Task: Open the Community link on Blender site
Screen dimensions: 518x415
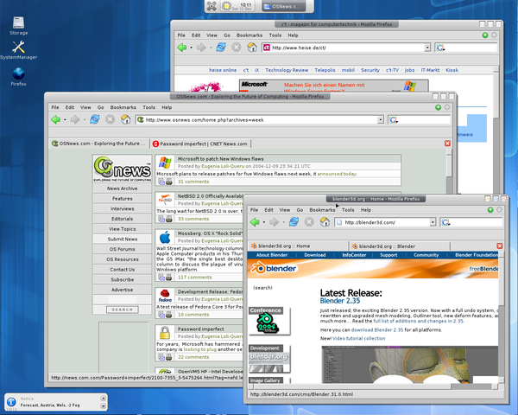Action: [426, 255]
